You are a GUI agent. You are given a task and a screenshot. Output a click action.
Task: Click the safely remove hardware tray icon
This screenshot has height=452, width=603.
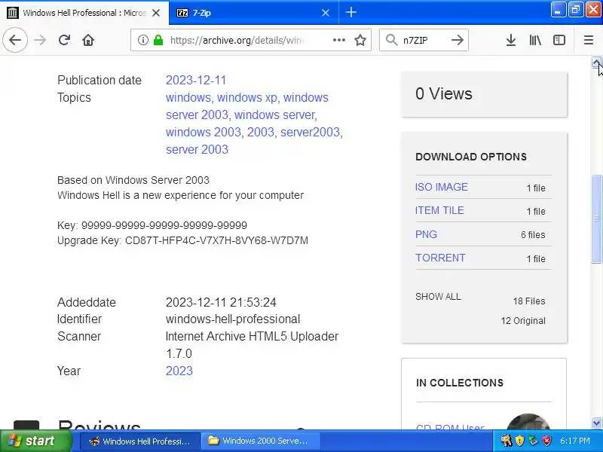pos(533,441)
